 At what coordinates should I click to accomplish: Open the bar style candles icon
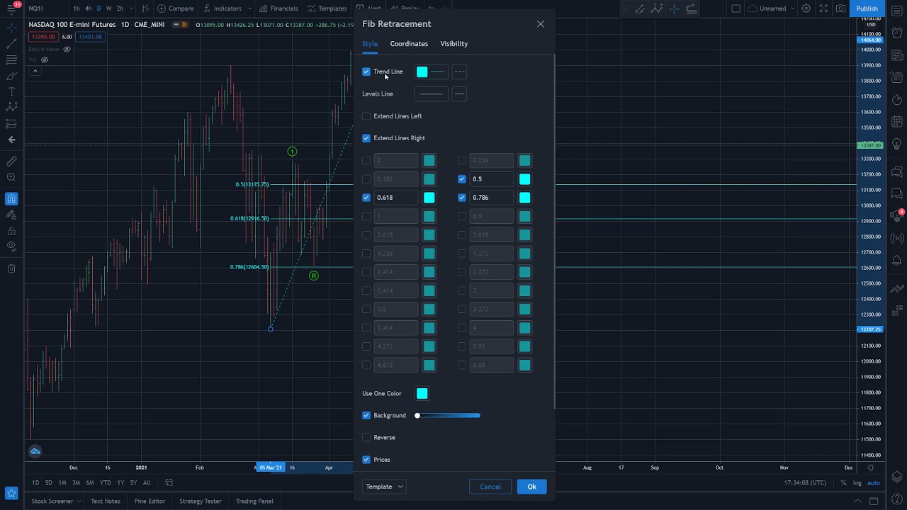[x=145, y=8]
